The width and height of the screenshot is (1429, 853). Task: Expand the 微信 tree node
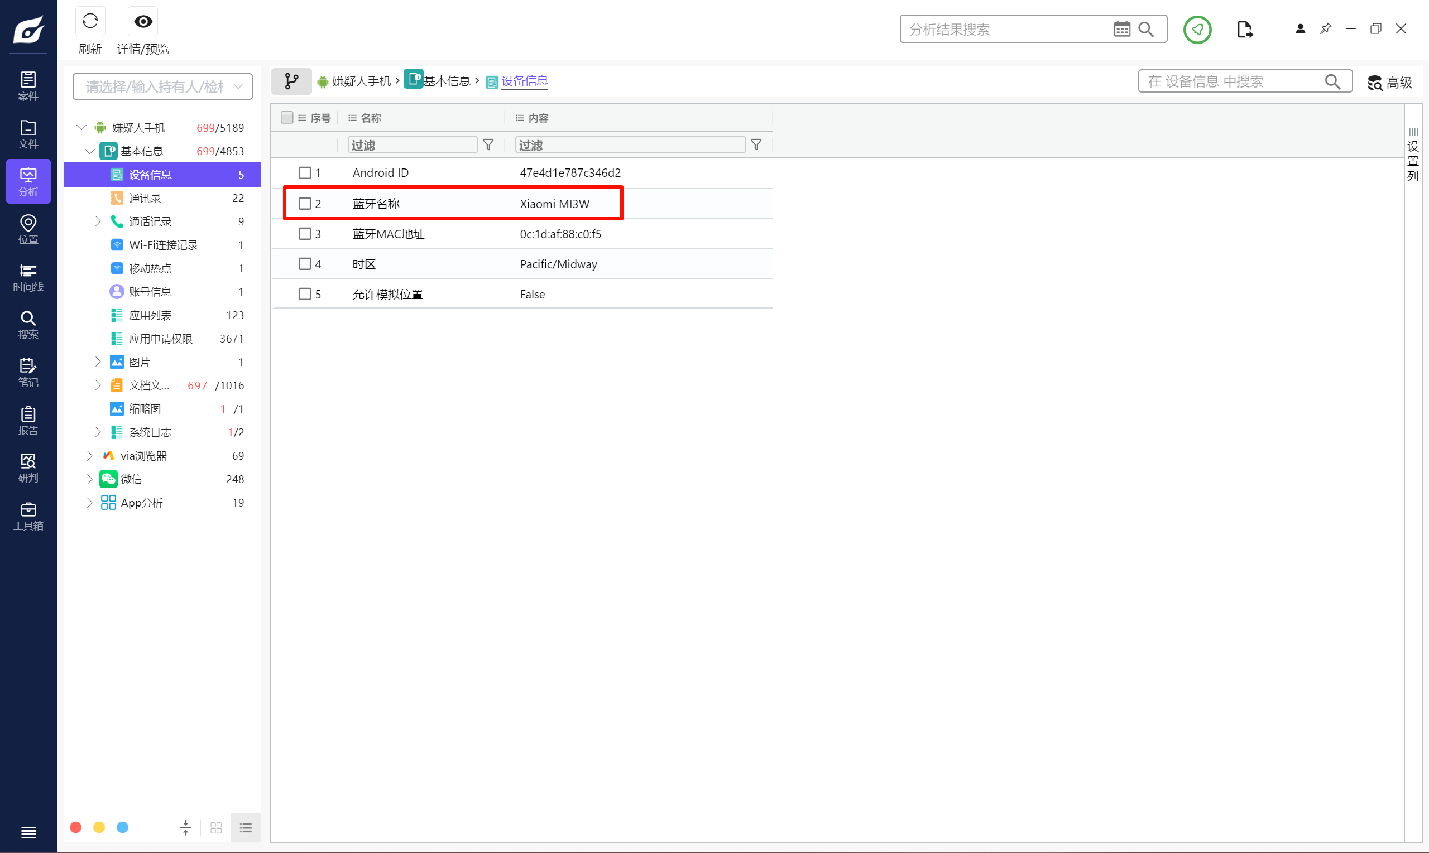(x=89, y=479)
